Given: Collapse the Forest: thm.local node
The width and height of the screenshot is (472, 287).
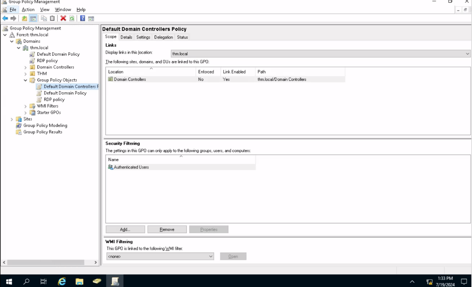Looking at the screenshot, I should coord(5,35).
